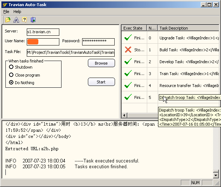Click the task list left scroll arrow
The width and height of the screenshot is (221, 187).
(124, 116)
